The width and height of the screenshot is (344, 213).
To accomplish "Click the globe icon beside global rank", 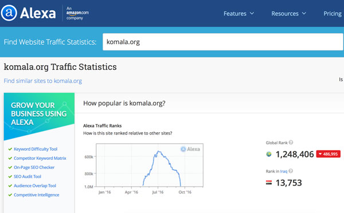I will [x=269, y=154].
